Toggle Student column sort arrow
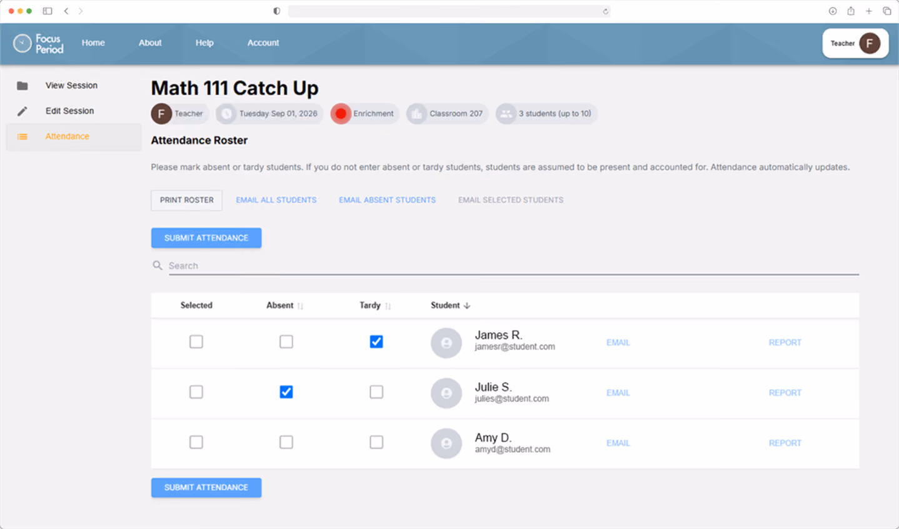 tap(467, 306)
